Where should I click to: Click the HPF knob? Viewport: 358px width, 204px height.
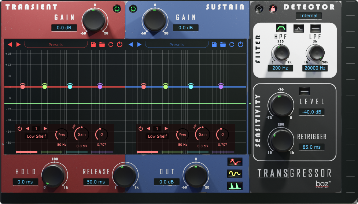coord(281,53)
